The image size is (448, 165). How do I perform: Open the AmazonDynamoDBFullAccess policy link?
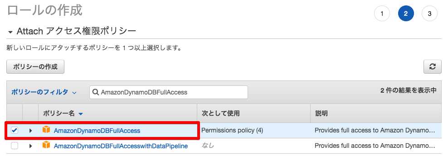point(97,131)
